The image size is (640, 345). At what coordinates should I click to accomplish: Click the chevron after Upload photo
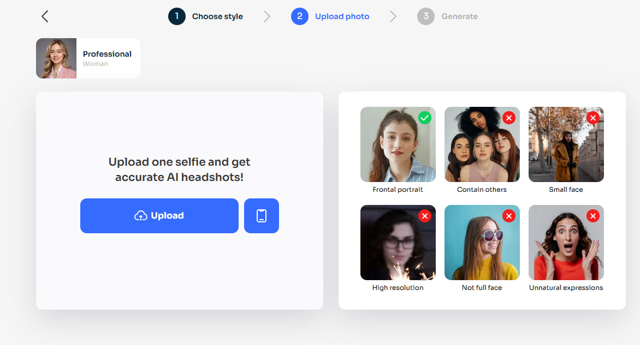coord(393,16)
